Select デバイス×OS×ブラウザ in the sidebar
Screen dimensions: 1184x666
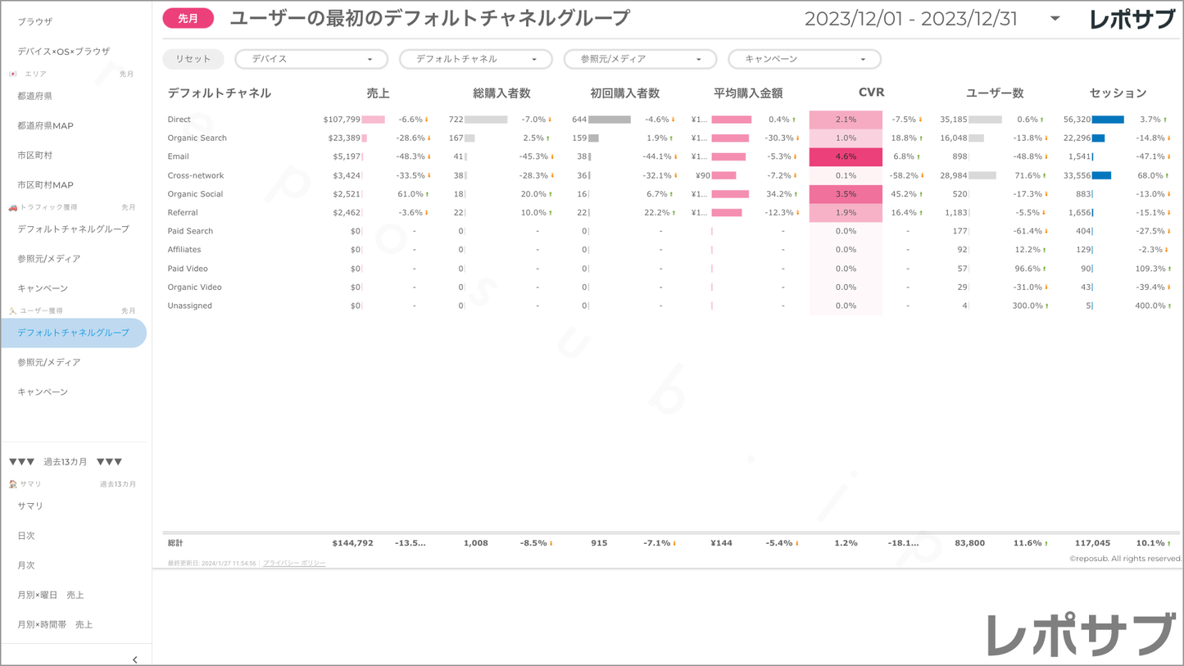tap(64, 51)
